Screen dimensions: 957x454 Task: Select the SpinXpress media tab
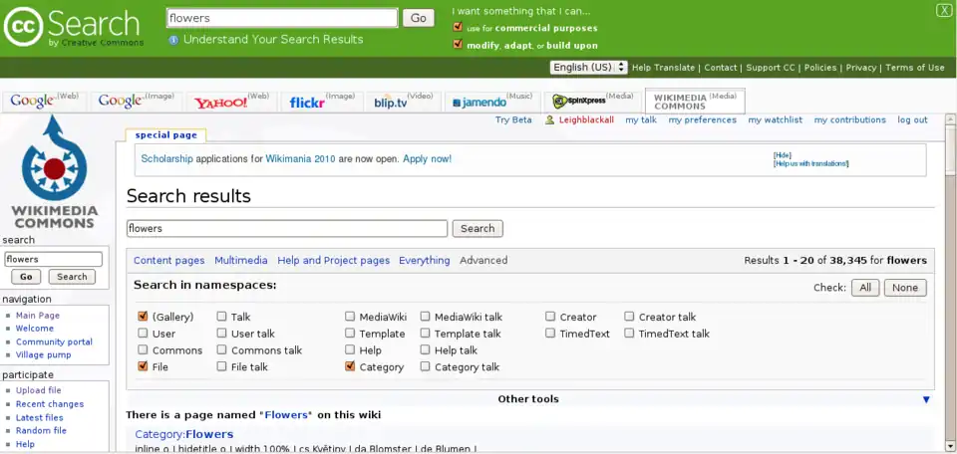(593, 102)
